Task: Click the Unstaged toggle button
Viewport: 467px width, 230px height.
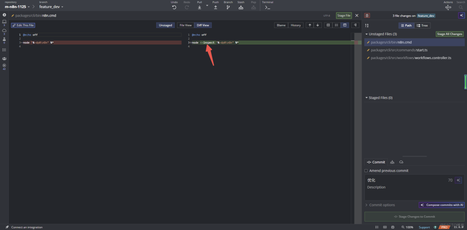Action: [x=165, y=25]
